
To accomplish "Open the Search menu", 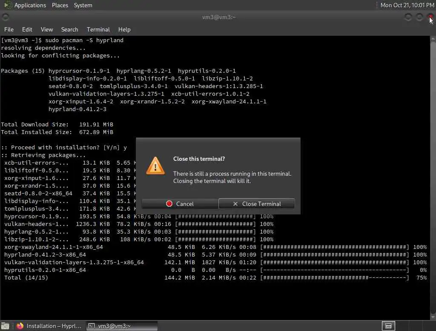I will pyautogui.click(x=69, y=29).
